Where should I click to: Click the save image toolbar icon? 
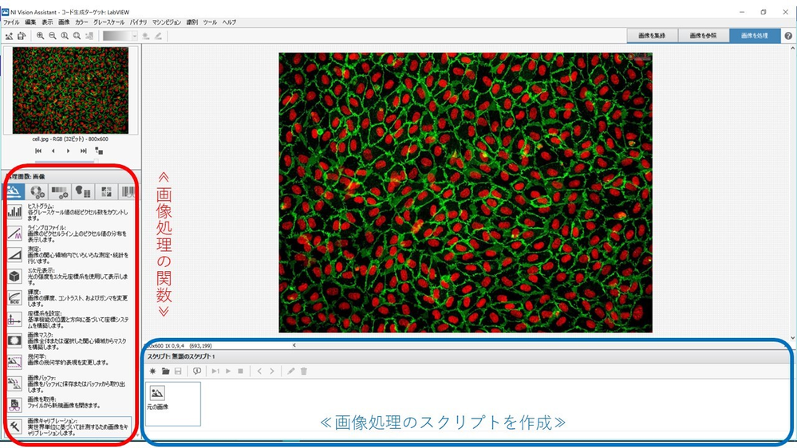[x=22, y=36]
